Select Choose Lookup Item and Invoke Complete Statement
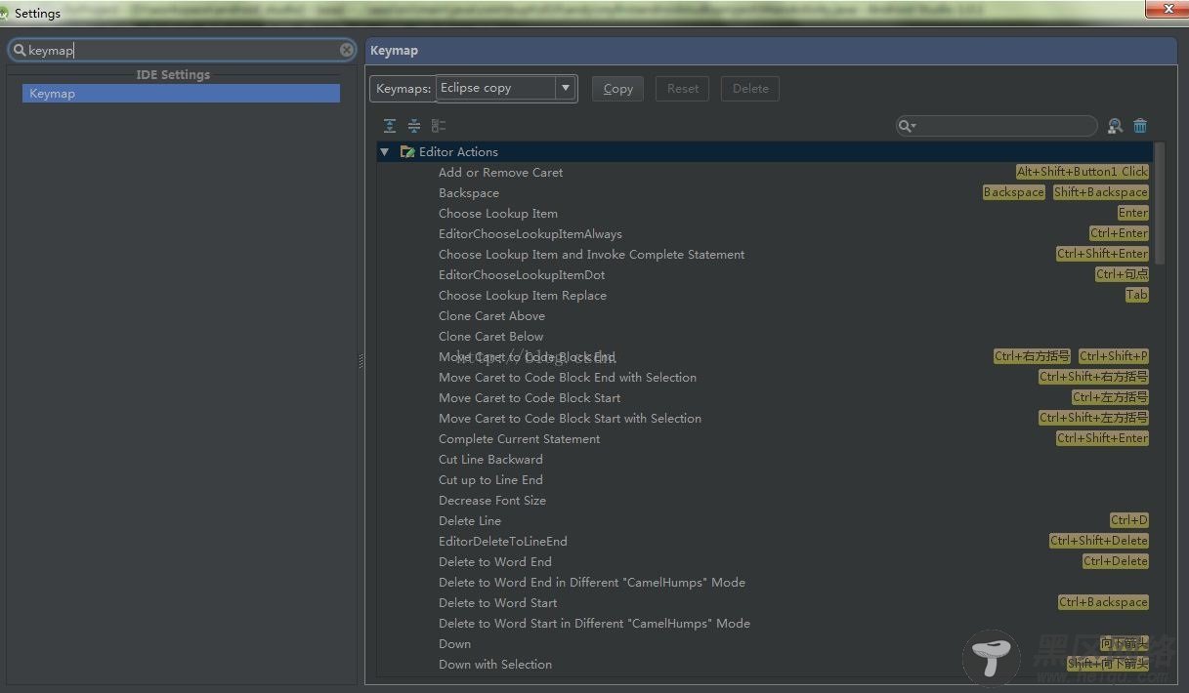Screen dimensions: 1189x693 point(591,255)
